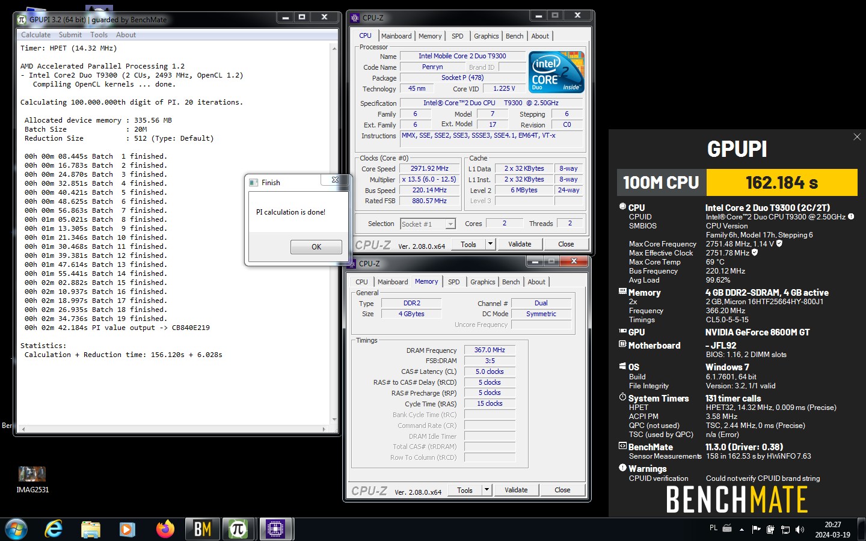
Task: Click GPUPI horizontal scrollbar right arrow
Action: 324,429
